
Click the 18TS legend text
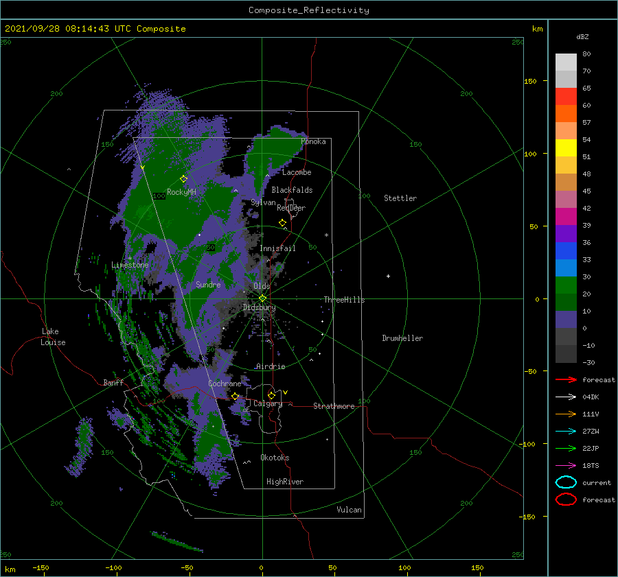pos(591,466)
